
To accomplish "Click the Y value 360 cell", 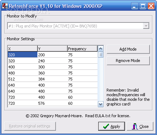I will (52, 73).
